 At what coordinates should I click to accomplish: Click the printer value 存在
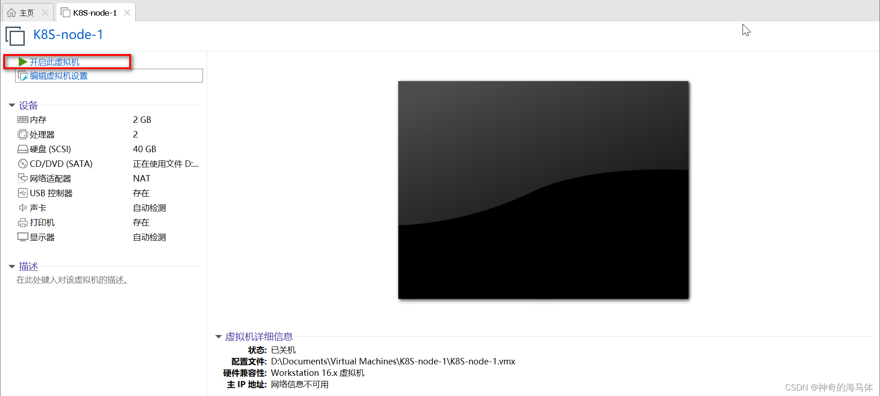tap(141, 222)
